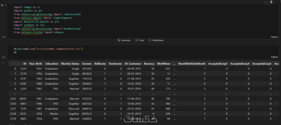Click the AcceptedCmp4 column header
Viewport: 281px width, 125px height.
(x=240, y=64)
